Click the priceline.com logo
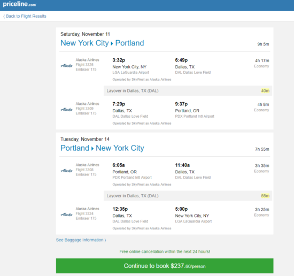 [x=19, y=4]
